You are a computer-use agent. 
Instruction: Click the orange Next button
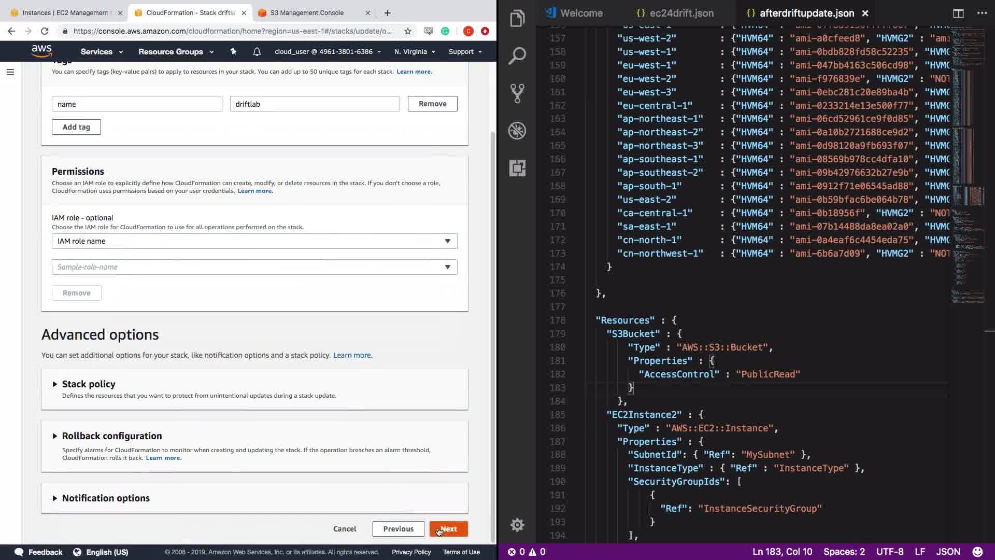coord(448,529)
